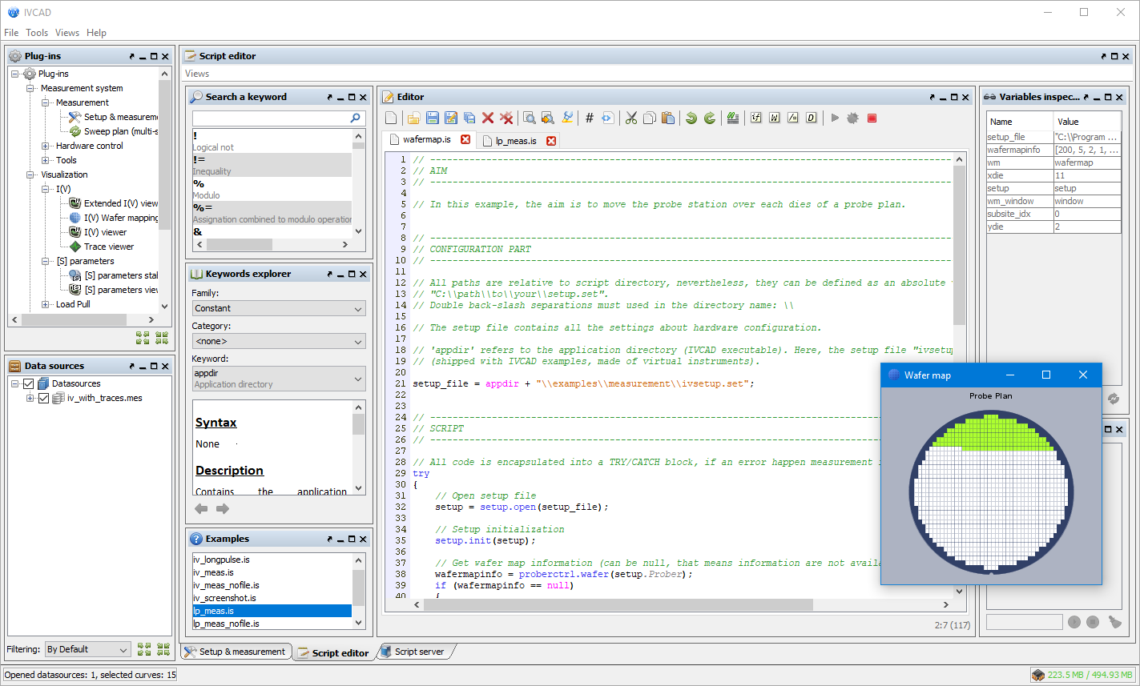Collapse the [S] parameters tree node
1140x686 pixels.
[46, 261]
